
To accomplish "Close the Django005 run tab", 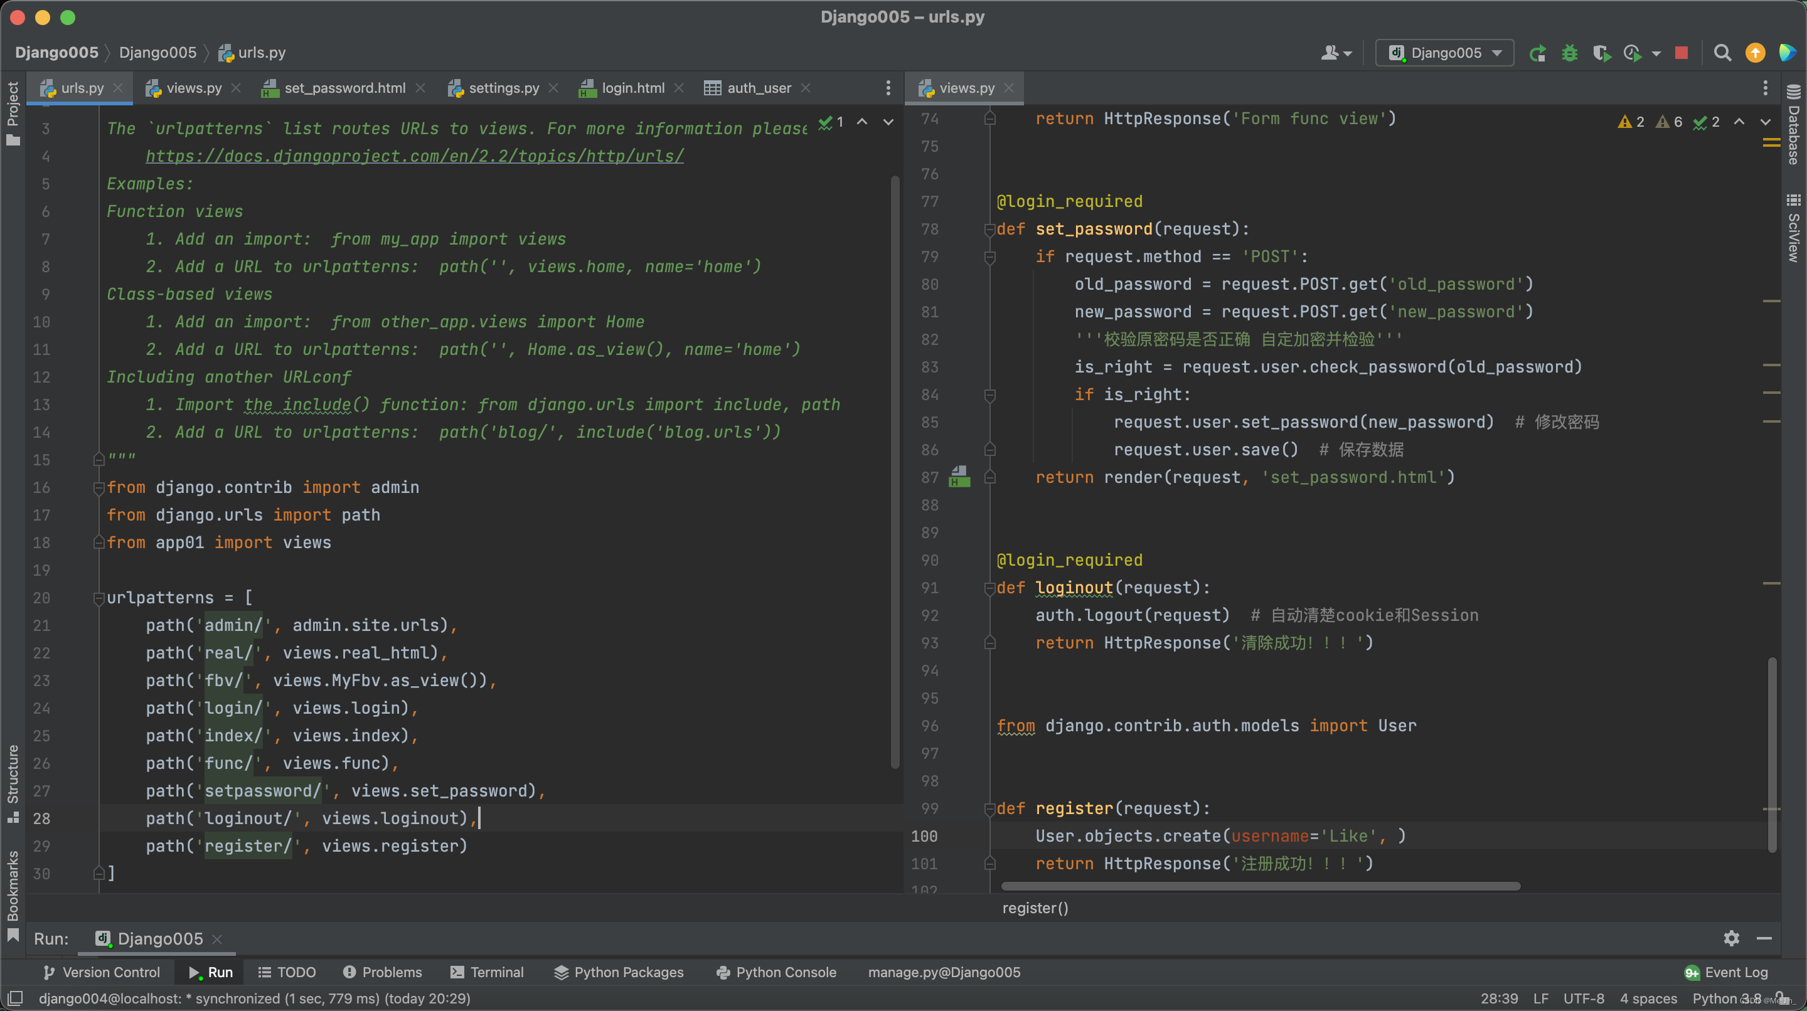I will click(x=216, y=939).
